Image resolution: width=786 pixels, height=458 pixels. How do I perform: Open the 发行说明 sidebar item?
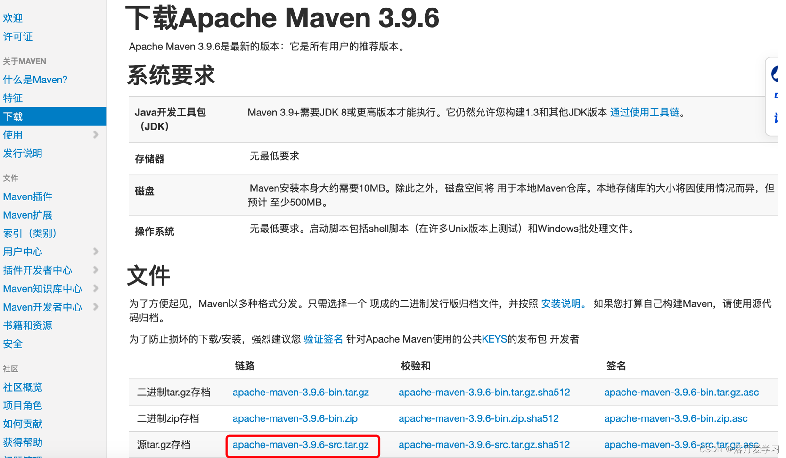pyautogui.click(x=23, y=153)
